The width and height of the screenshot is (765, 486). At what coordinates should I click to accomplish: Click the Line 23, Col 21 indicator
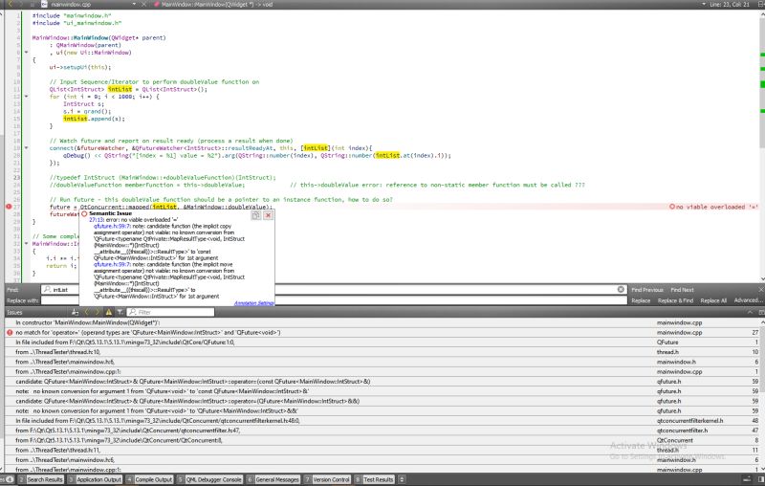730,4
